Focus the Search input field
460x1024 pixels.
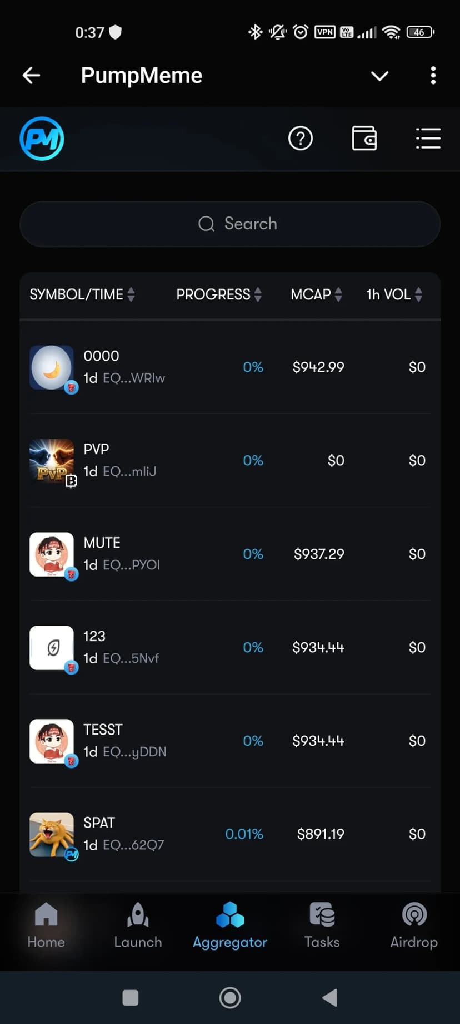[x=230, y=224]
